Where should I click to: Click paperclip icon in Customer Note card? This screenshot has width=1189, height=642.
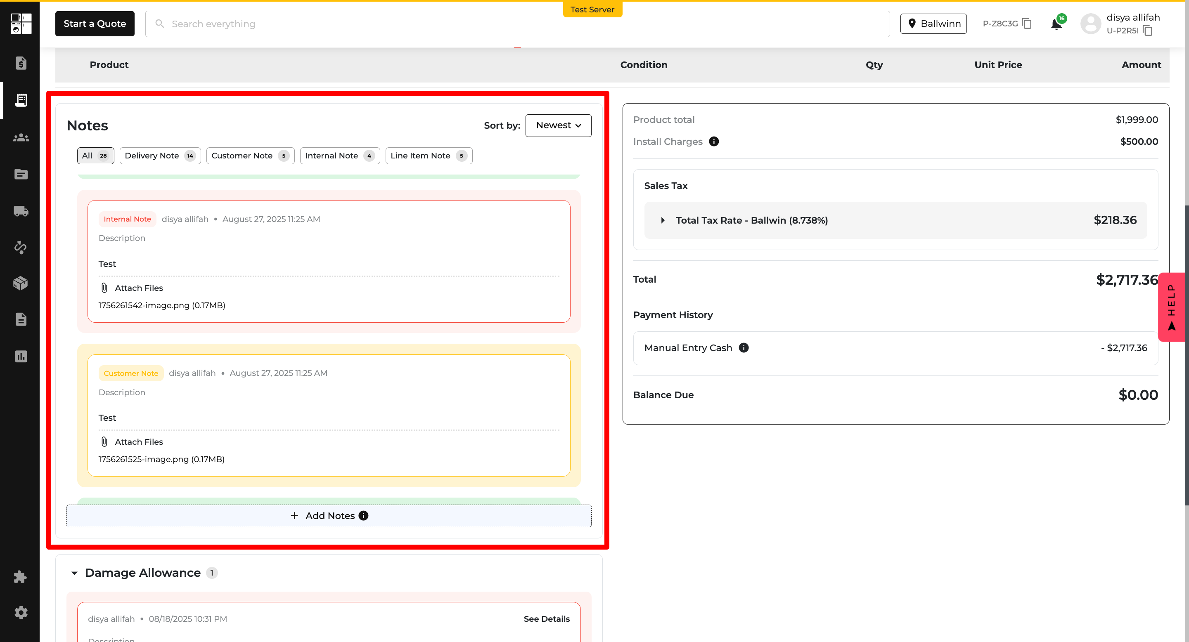tap(104, 442)
